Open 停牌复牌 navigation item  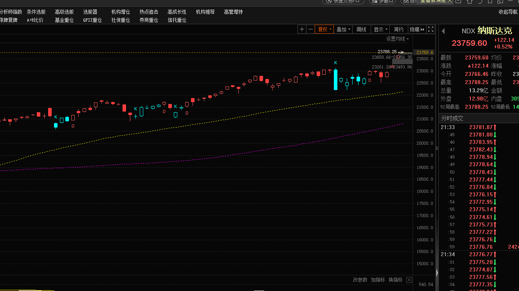9,20
